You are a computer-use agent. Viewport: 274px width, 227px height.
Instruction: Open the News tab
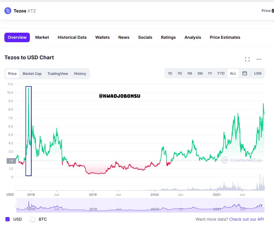tap(124, 38)
